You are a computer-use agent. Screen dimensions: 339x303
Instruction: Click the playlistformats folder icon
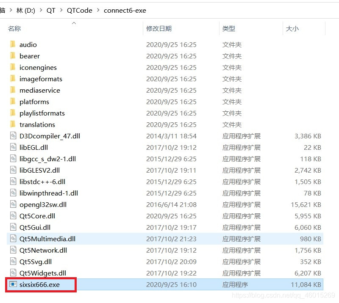(13, 113)
